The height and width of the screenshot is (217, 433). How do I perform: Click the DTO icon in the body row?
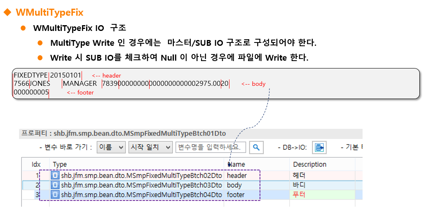(x=56, y=185)
